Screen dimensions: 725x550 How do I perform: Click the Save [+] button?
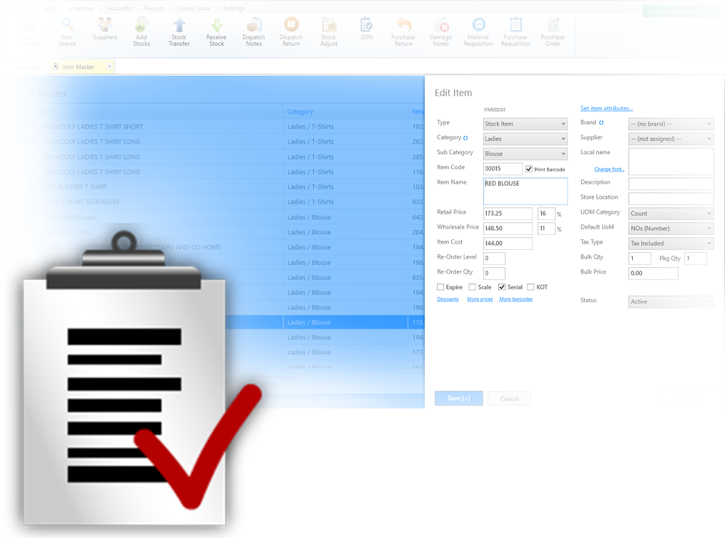pos(459,398)
